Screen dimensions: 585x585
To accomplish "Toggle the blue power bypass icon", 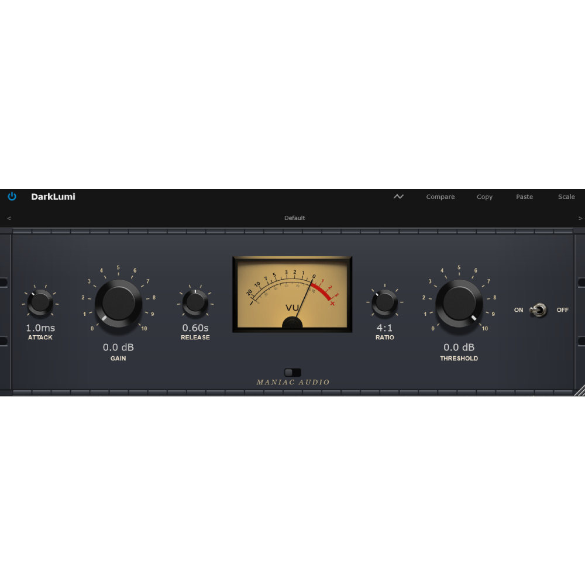I will [12, 196].
